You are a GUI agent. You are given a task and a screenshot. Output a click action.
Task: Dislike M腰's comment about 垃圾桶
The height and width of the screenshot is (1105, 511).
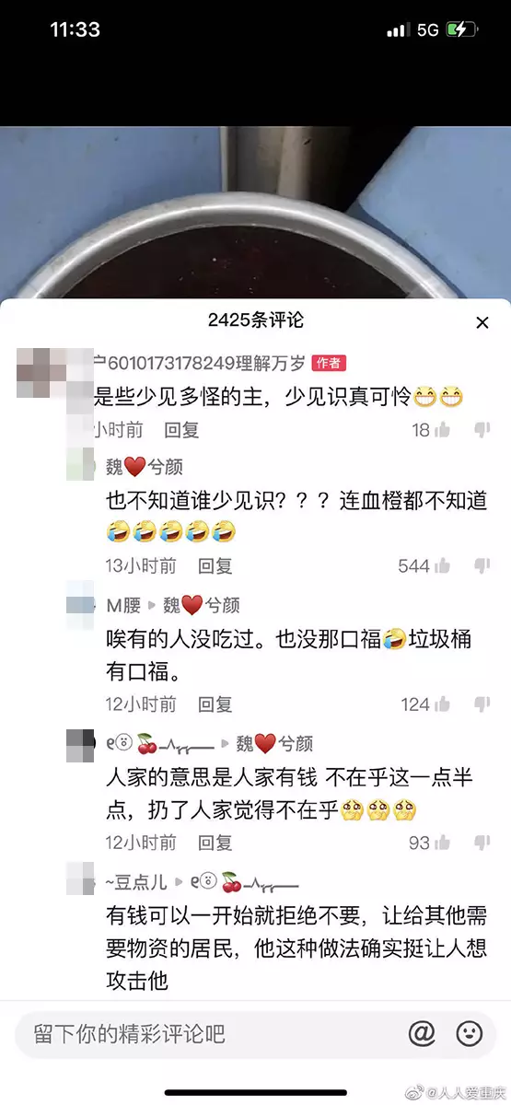(x=482, y=704)
